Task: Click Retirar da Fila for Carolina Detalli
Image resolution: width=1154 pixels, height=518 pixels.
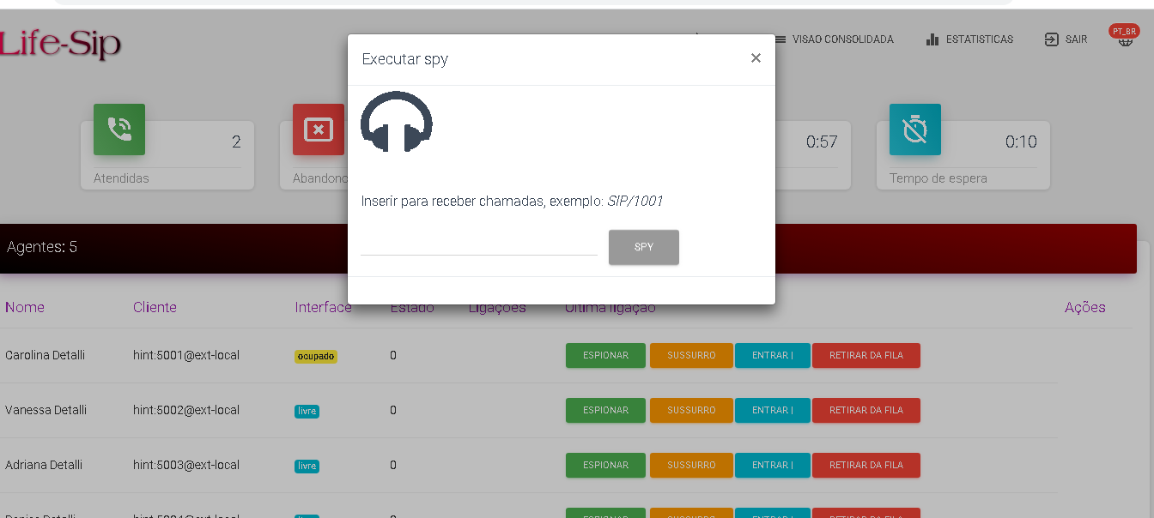Action: click(x=865, y=355)
